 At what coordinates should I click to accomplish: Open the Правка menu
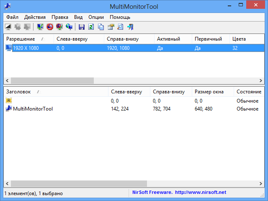[60, 17]
